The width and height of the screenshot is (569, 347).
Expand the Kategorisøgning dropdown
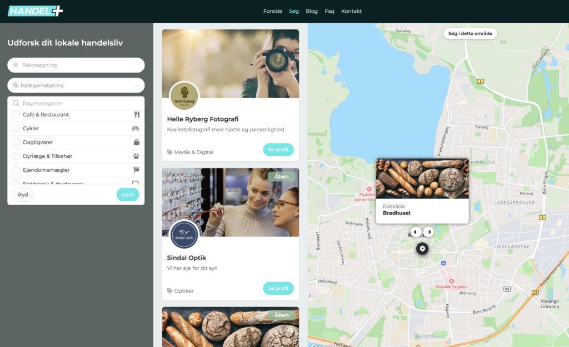coord(76,85)
